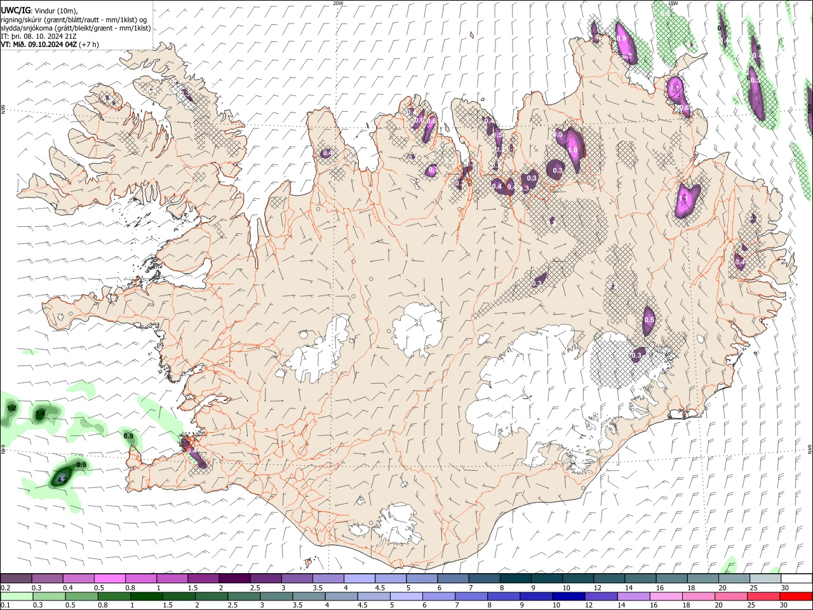Pick the rain legend swatch labeled 4.5
813x610 pixels.
[x=374, y=597]
